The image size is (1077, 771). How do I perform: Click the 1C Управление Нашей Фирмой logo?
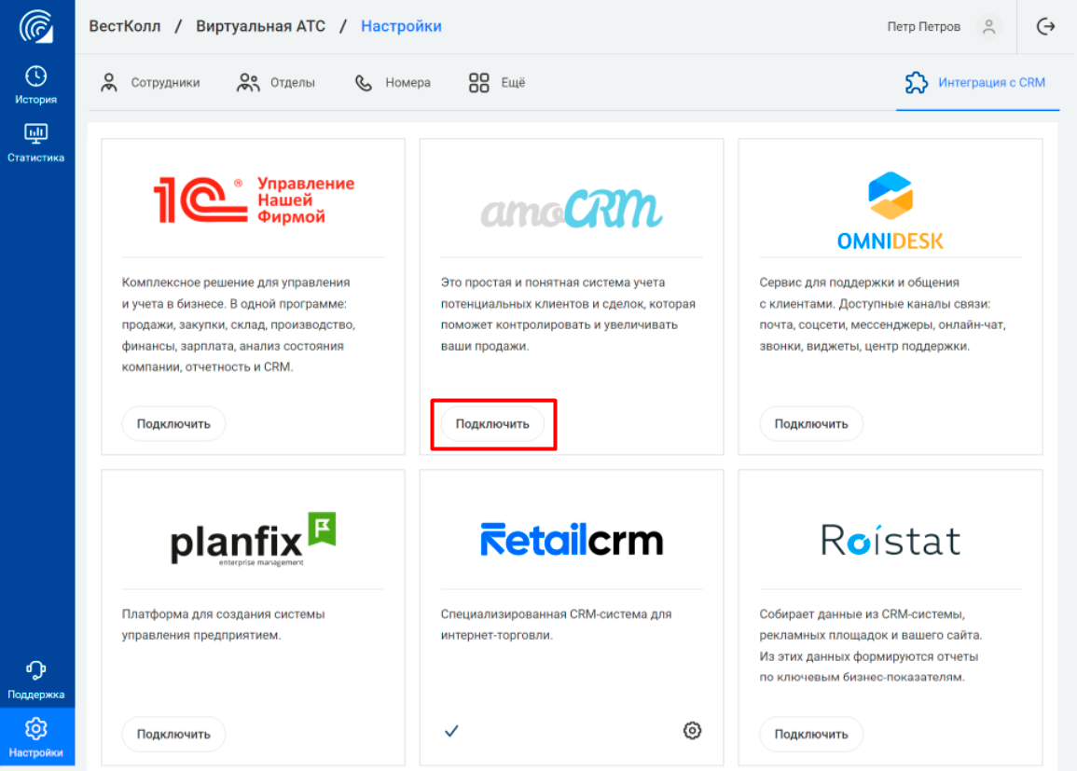coord(254,200)
